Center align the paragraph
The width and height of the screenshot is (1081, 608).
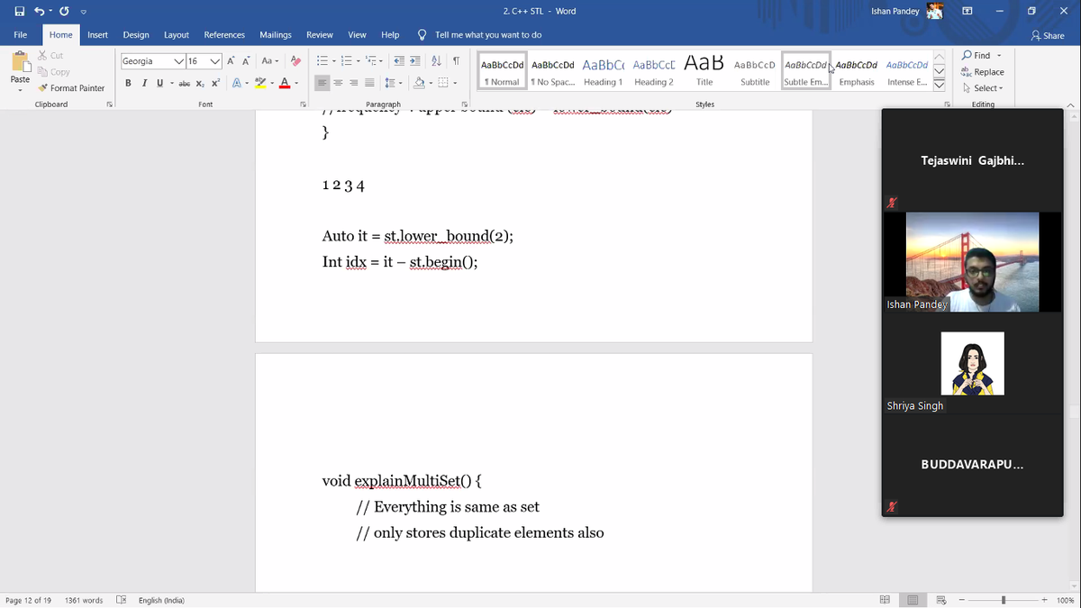point(337,82)
